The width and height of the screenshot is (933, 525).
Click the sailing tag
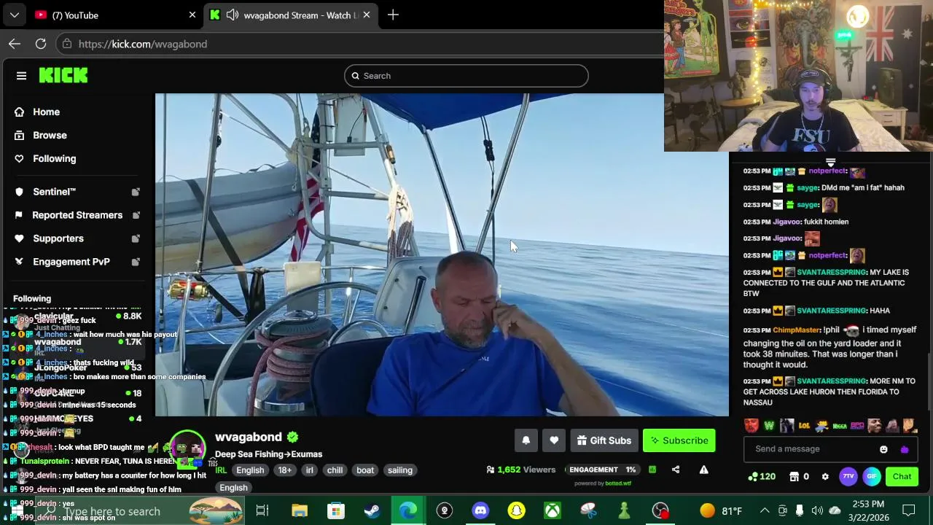point(400,470)
